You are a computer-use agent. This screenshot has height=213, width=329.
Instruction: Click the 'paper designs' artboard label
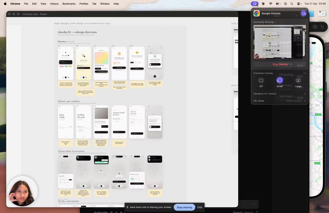pyautogui.click(x=83, y=23)
